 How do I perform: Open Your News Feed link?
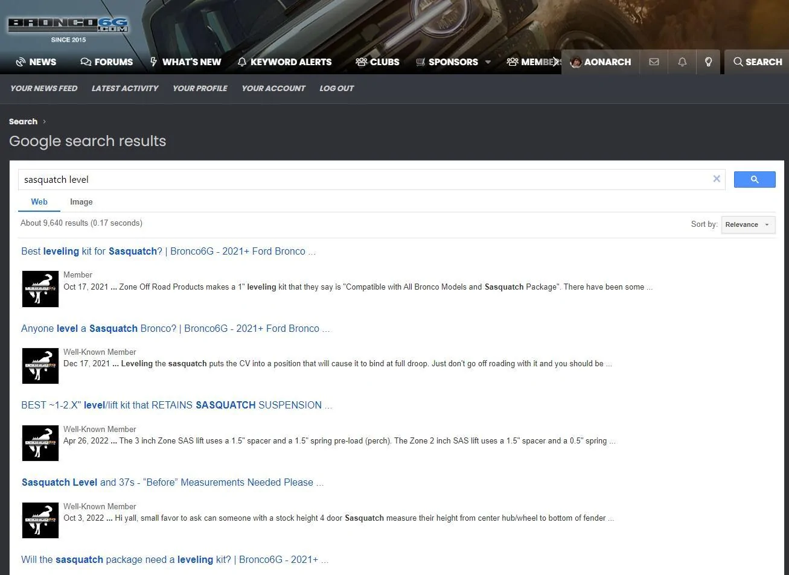(44, 88)
